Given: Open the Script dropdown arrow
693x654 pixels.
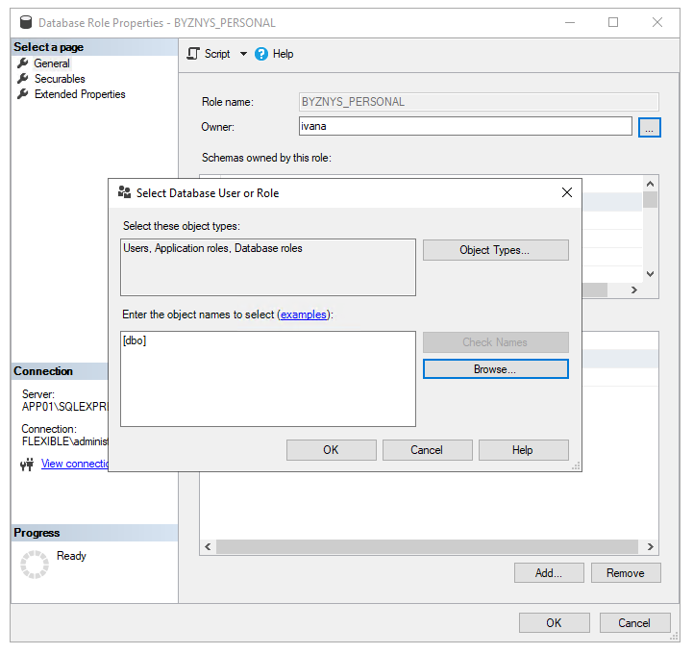Looking at the screenshot, I should [243, 54].
